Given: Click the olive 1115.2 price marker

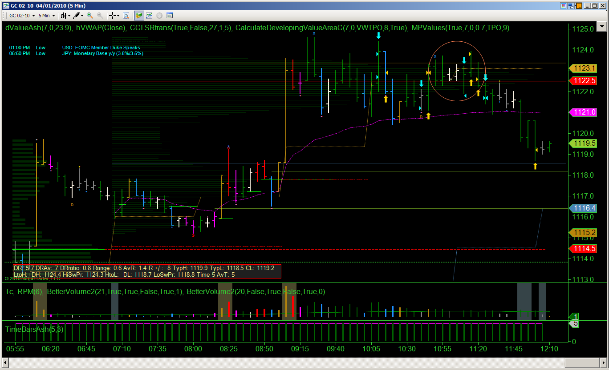Looking at the screenshot, I should click(x=584, y=233).
